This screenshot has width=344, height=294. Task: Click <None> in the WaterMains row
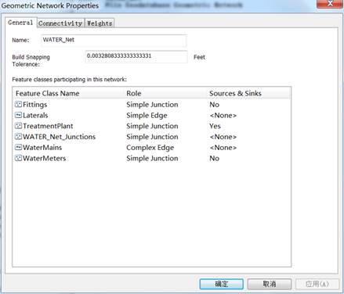(223, 148)
